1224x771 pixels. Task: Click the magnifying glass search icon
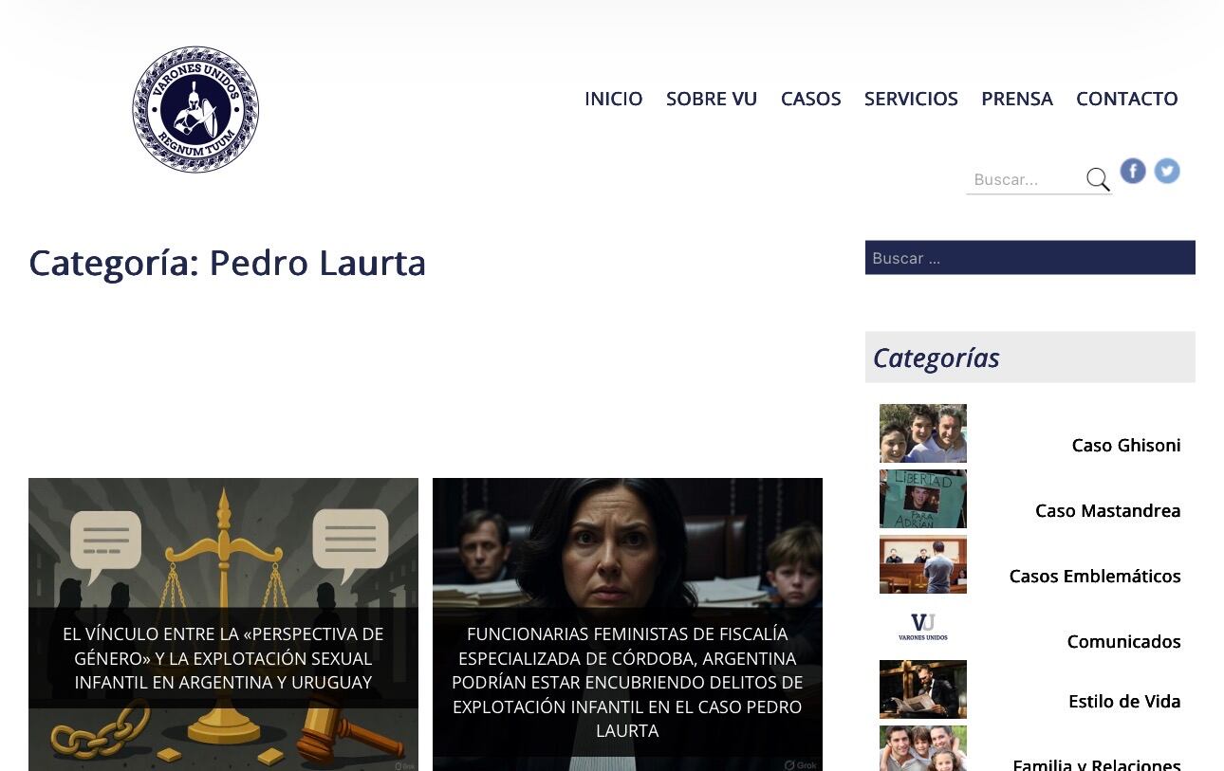click(1098, 178)
